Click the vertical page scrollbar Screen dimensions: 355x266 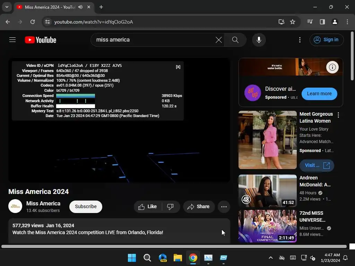pyautogui.click(x=352, y=56)
